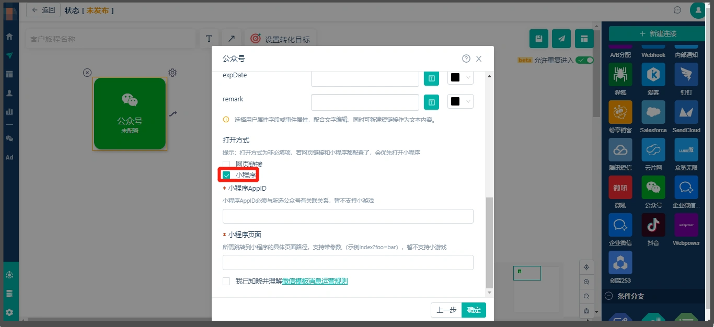Open the 驿氪 connector icon

[620, 75]
